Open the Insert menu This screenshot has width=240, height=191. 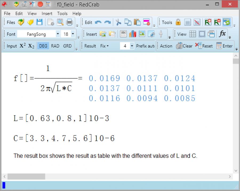pos(47,14)
